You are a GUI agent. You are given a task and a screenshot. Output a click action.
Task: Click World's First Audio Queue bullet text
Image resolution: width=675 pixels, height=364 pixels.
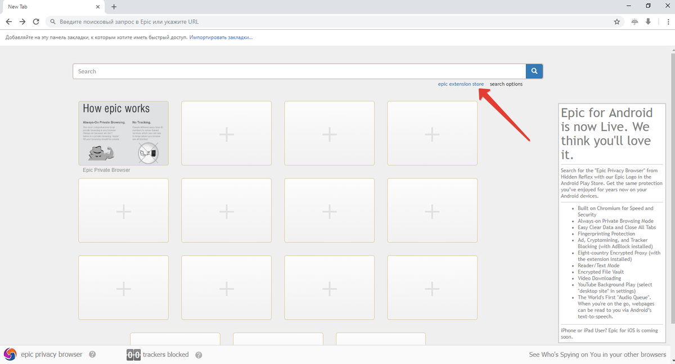pyautogui.click(x=616, y=307)
